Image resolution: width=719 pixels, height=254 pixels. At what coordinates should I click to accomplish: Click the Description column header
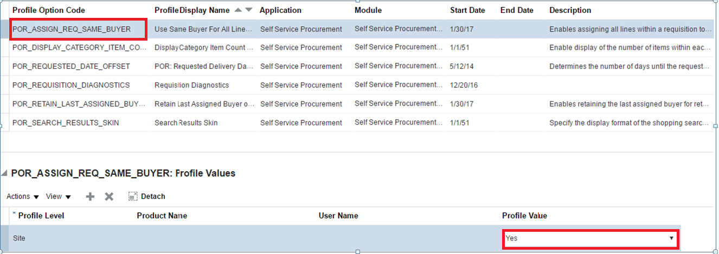point(570,10)
